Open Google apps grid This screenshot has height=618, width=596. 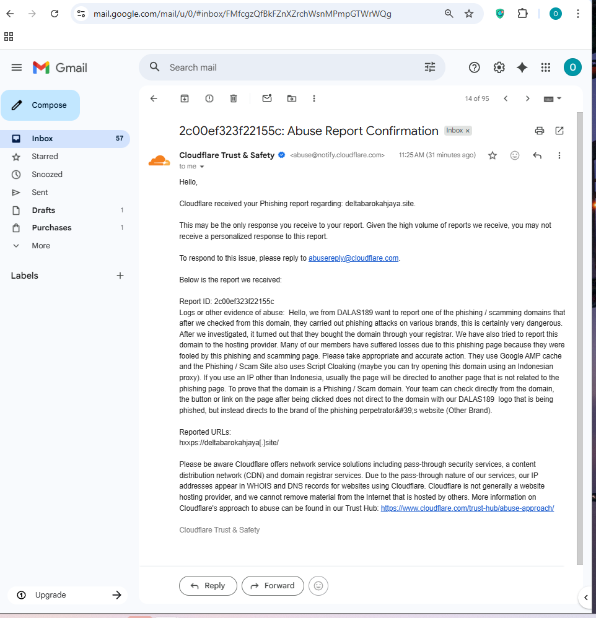[x=546, y=67]
